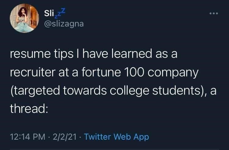
Task: Click the display name Sli
Action: 49,14
